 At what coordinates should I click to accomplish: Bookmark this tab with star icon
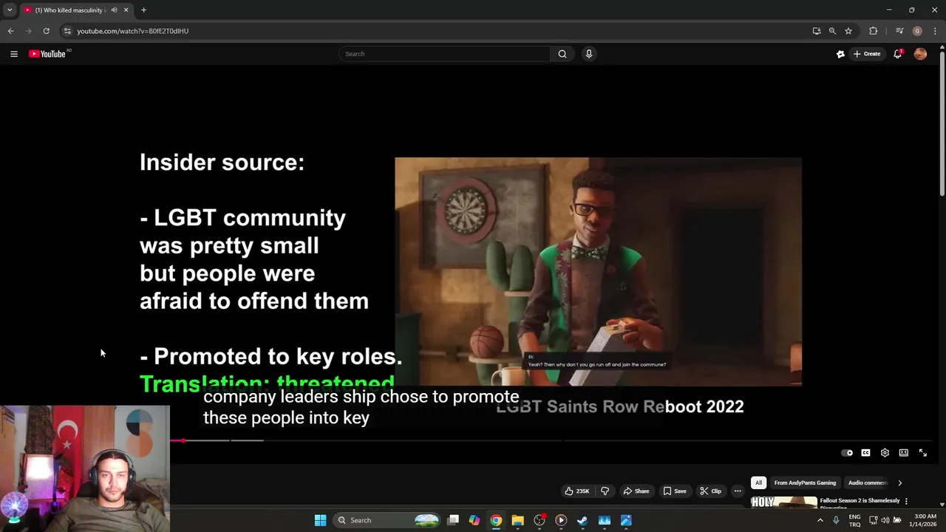[x=848, y=31]
